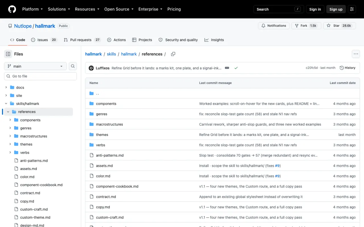The width and height of the screenshot is (364, 227).
Task: Open the Enterprise menu
Action: 150,9
